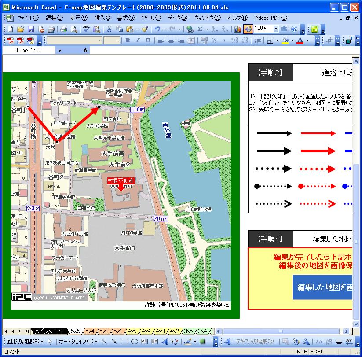Viewport: 362px width, 357px height.
Task: Click the 対象不動産 label on map
Action: pyautogui.click(x=121, y=180)
